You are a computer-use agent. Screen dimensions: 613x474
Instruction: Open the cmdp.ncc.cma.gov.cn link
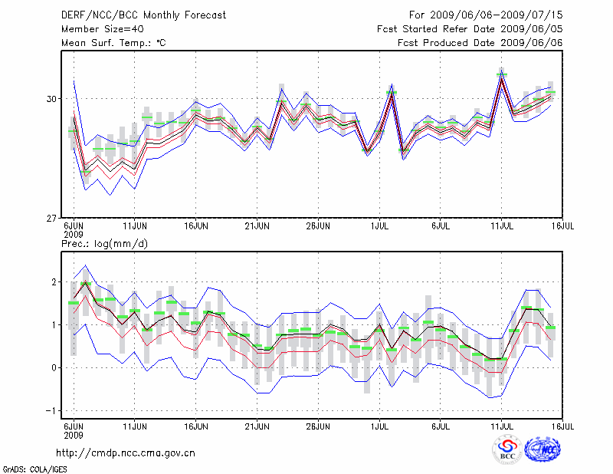pyautogui.click(x=126, y=453)
